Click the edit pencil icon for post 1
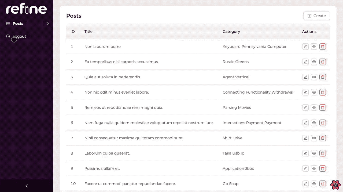This screenshot has height=192, width=343. (305, 47)
